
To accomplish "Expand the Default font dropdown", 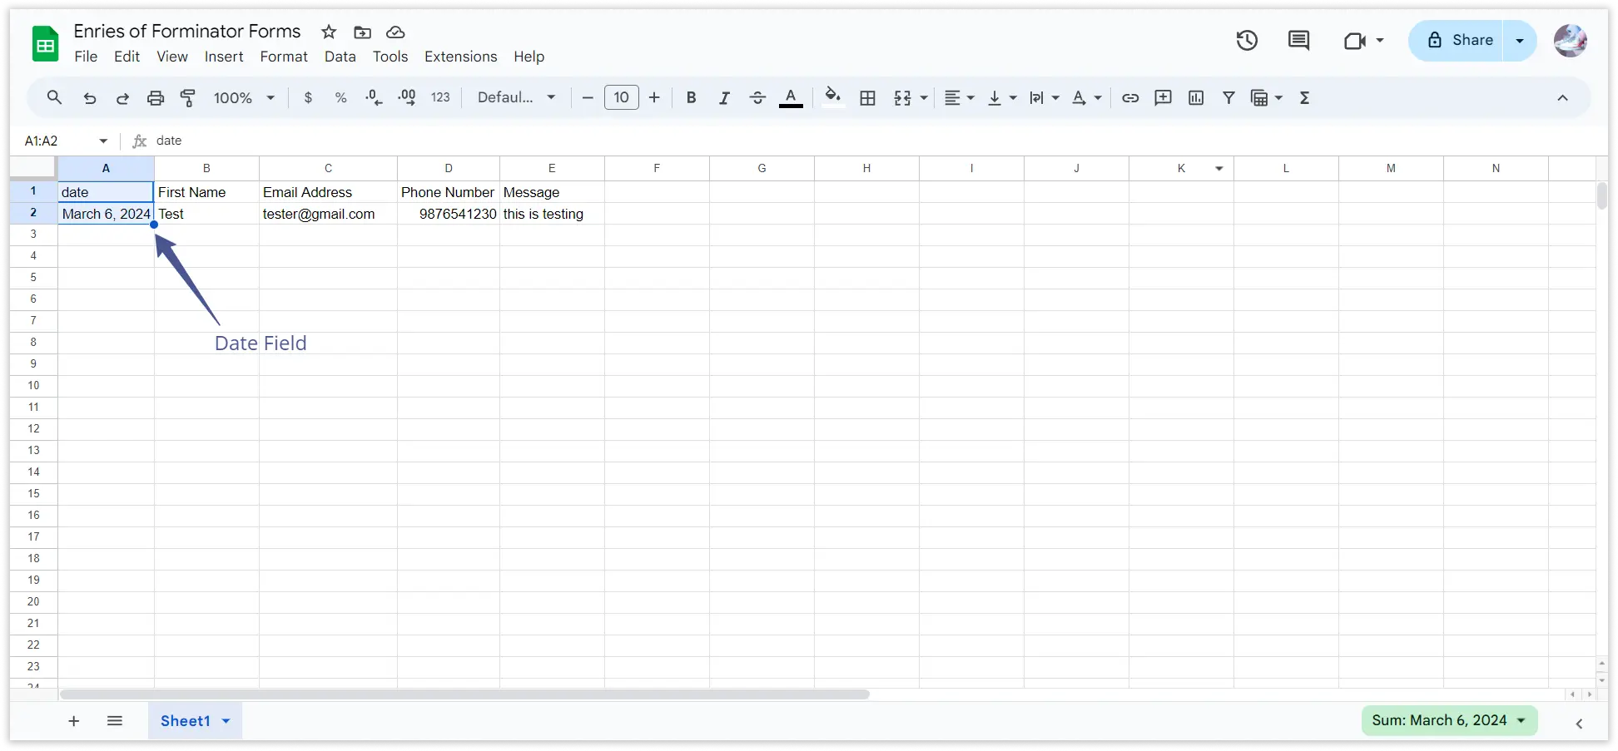I will pos(516,98).
